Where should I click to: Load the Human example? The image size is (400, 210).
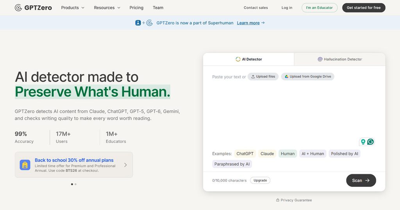pyautogui.click(x=288, y=154)
